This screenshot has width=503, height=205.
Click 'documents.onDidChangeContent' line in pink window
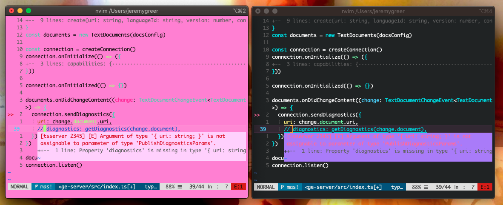click(x=136, y=100)
